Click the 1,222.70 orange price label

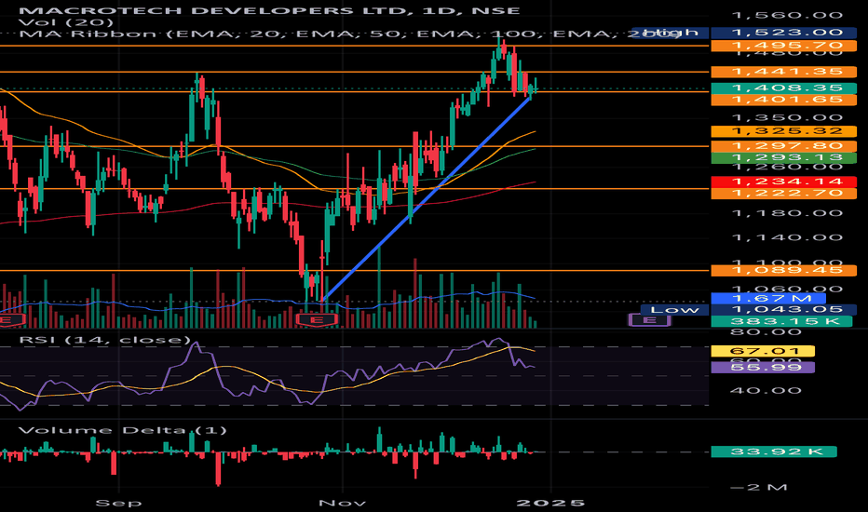coord(784,194)
